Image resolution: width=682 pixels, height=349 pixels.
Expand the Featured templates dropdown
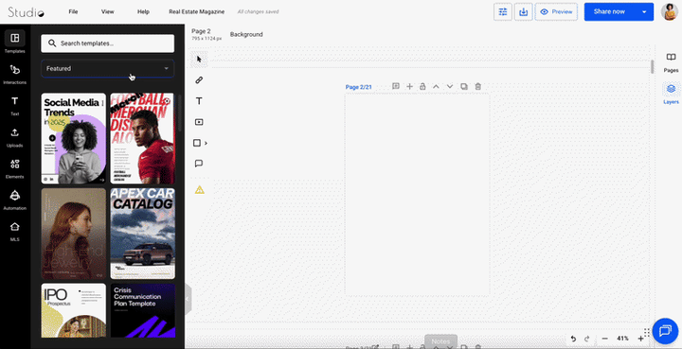(x=107, y=69)
